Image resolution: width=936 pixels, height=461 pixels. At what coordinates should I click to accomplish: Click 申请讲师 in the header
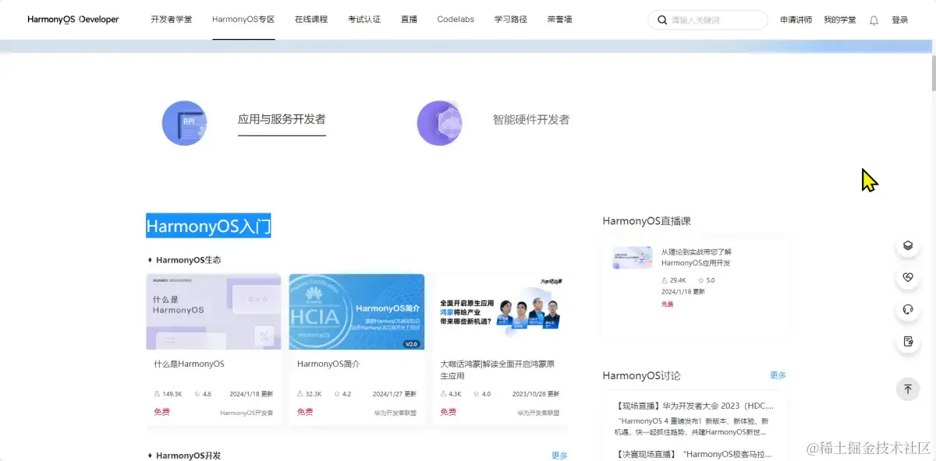pyautogui.click(x=796, y=20)
